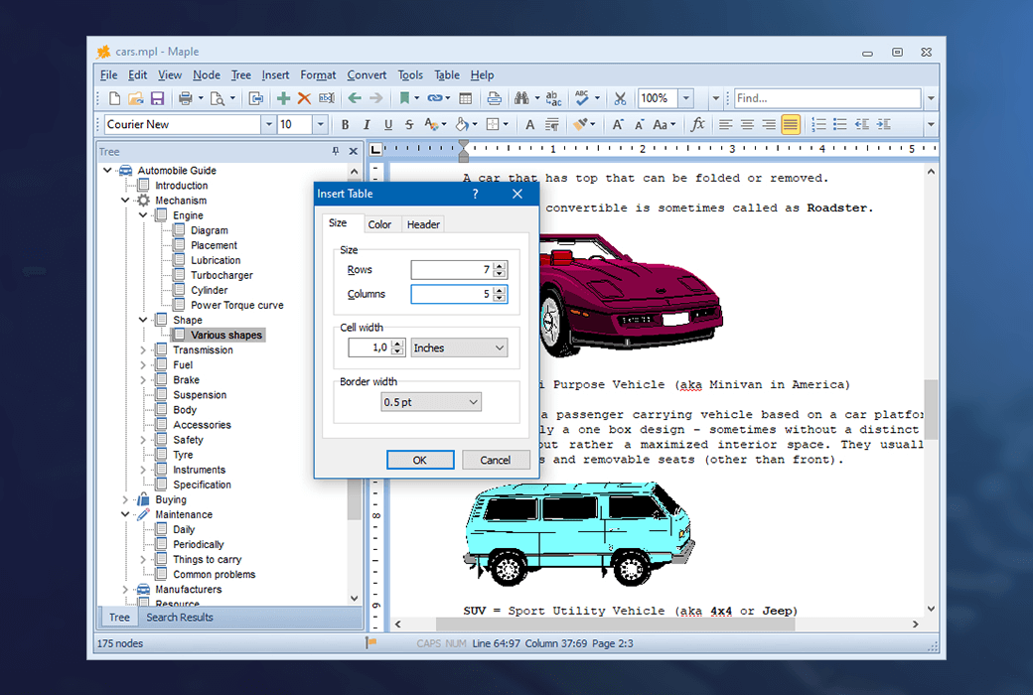1033x695 pixels.
Task: Click the insert table grid icon in toolbar
Action: tap(466, 99)
